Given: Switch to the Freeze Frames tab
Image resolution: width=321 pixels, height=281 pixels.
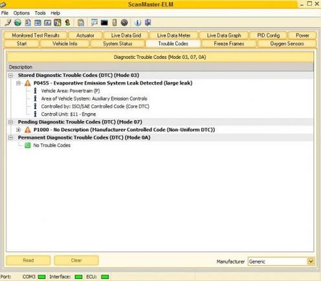Looking at the screenshot, I should coord(229,44).
